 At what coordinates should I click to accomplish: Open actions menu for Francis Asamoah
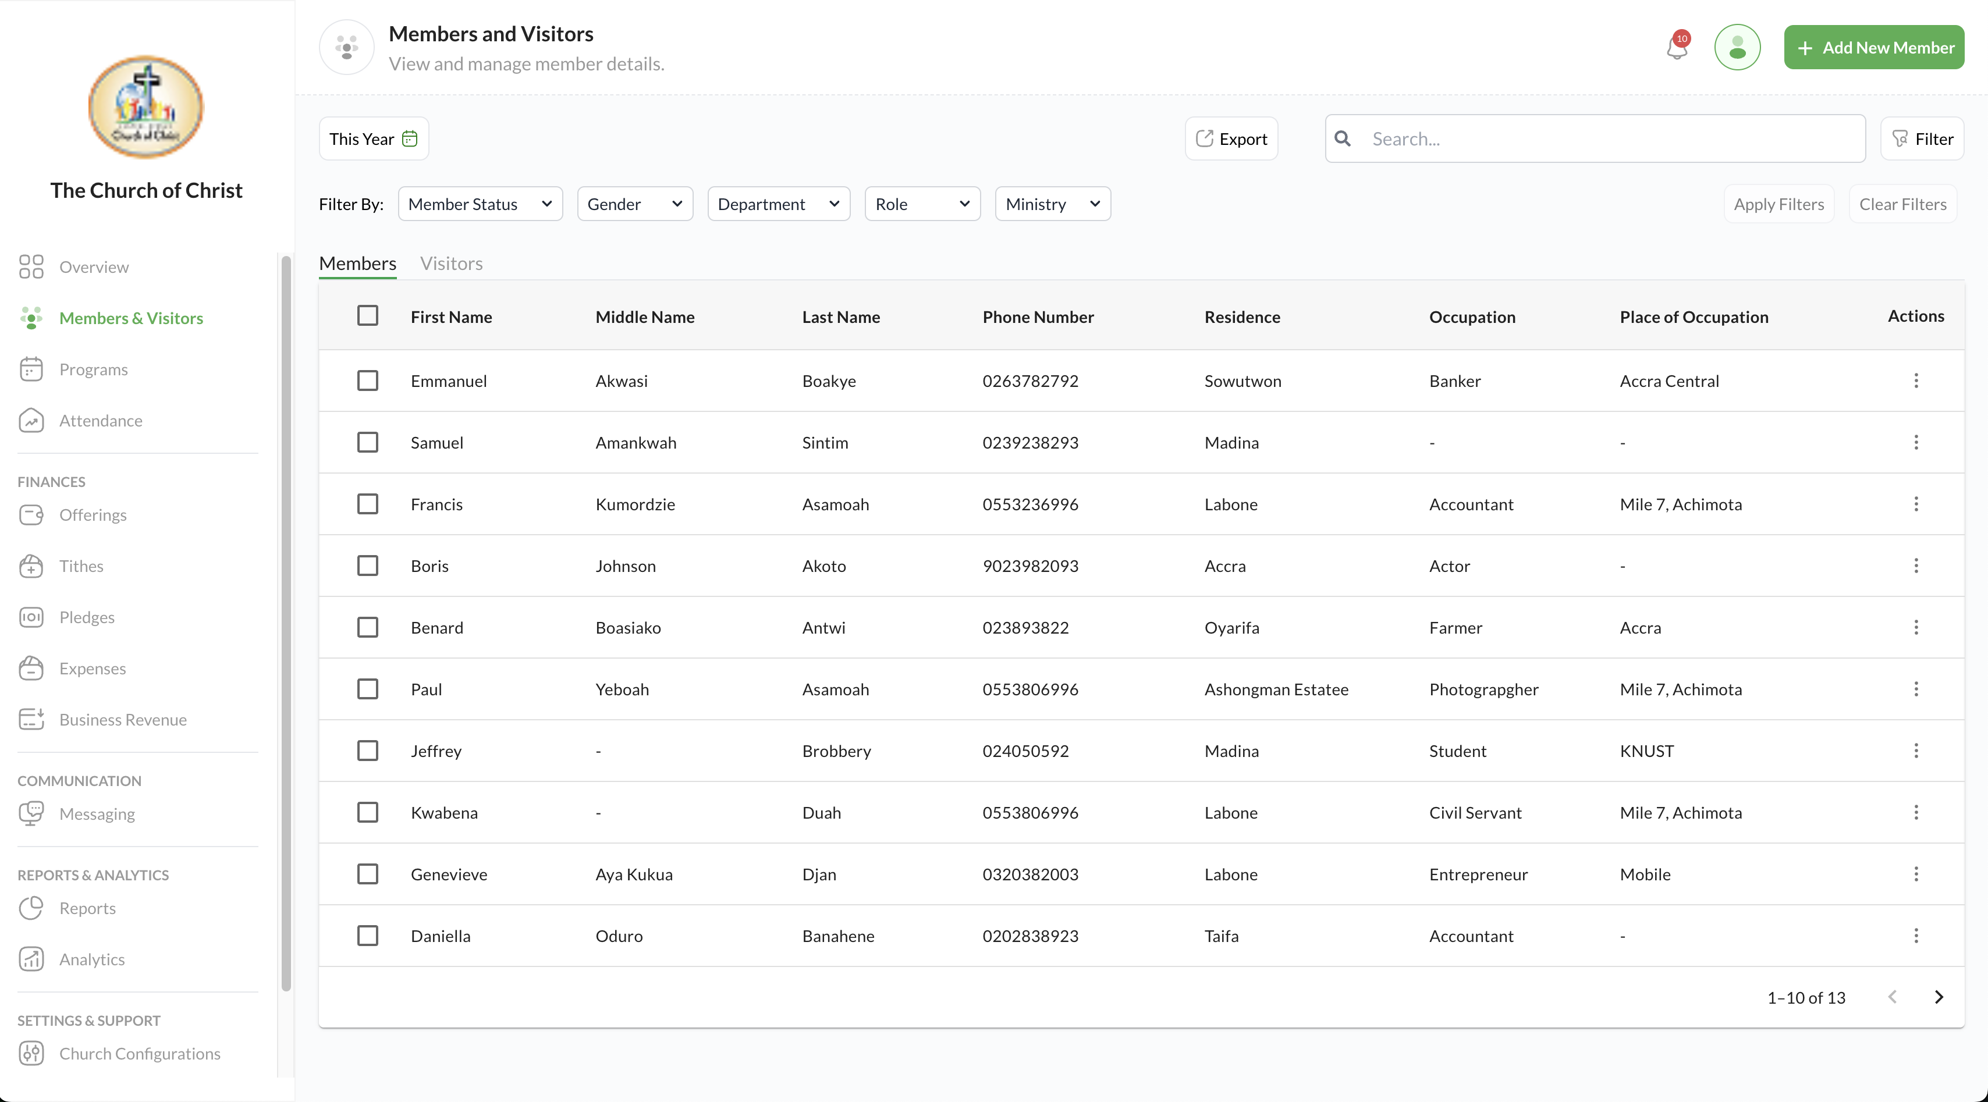(1915, 504)
